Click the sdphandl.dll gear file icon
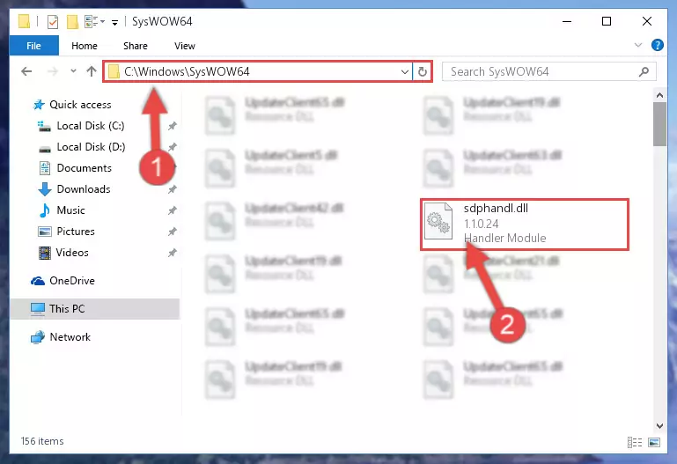Screen dimensions: 677x464 [x=438, y=221]
